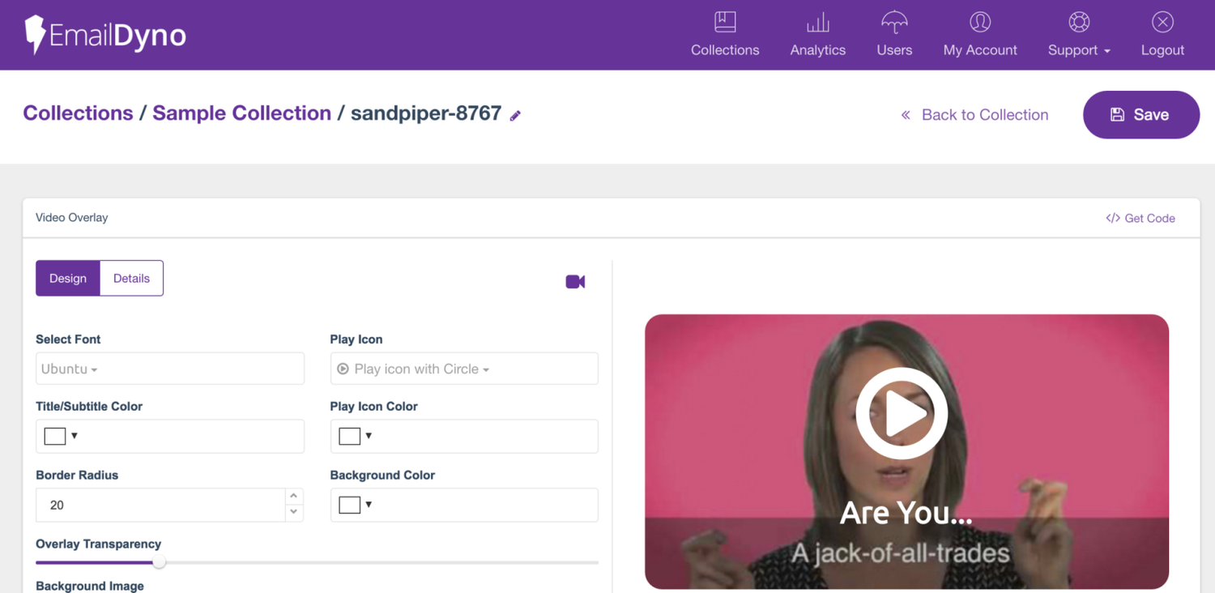The image size is (1215, 593).
Task: Click the EmailDyno lightning logo
Action: click(x=35, y=35)
